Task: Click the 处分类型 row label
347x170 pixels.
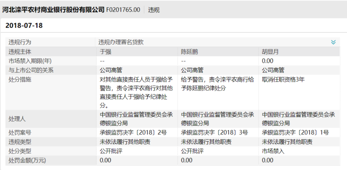Action: [20, 151]
